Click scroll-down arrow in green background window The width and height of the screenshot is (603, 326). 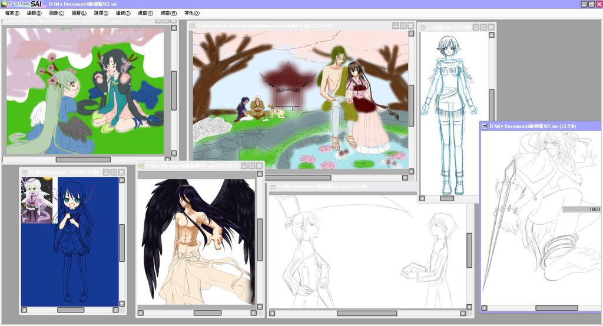point(174,154)
